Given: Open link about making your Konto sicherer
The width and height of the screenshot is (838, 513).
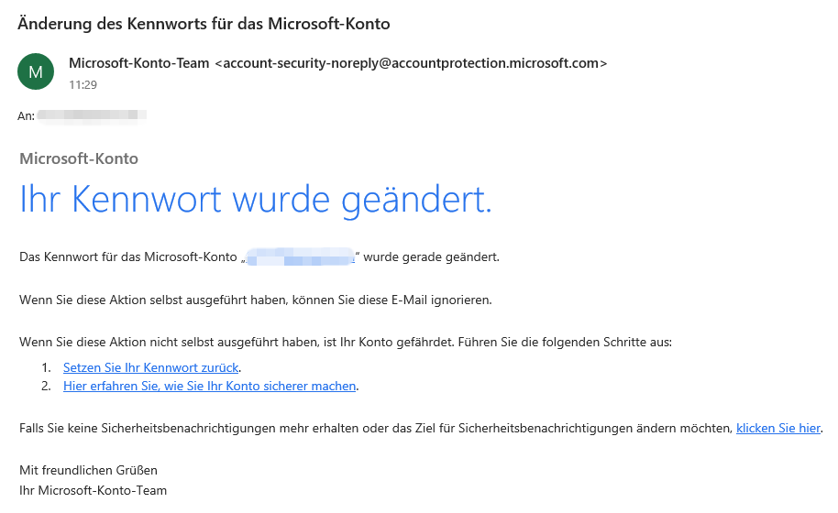Looking at the screenshot, I should [209, 386].
